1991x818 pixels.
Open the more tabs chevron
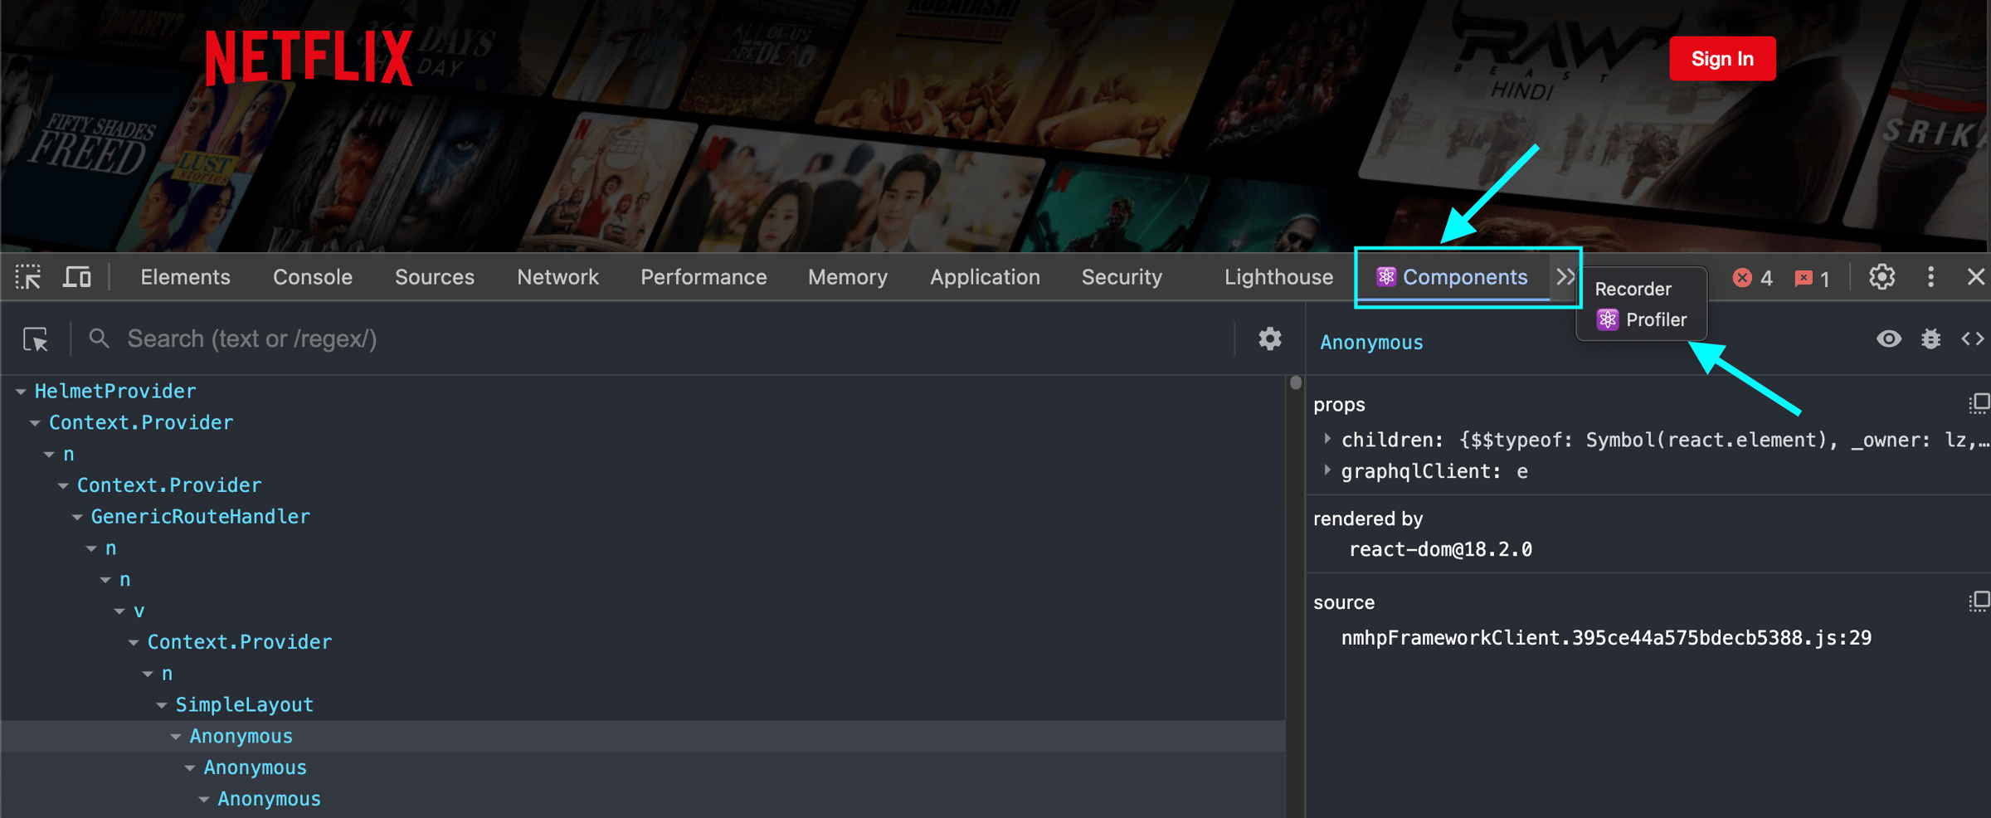(1565, 277)
